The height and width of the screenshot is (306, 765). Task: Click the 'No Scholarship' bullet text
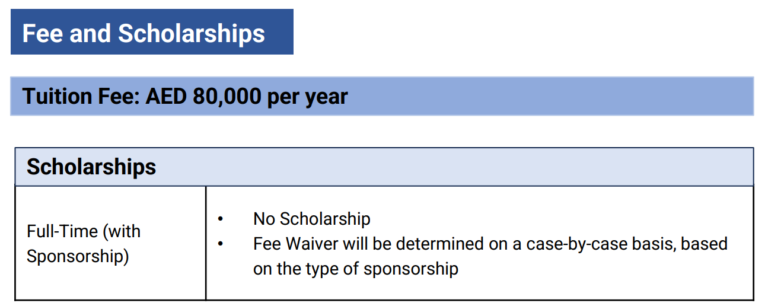(x=312, y=219)
